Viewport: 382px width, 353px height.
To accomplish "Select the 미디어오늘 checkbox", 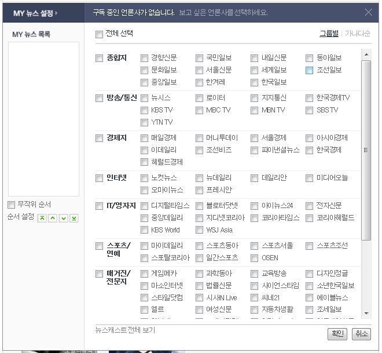I will click(x=310, y=179).
